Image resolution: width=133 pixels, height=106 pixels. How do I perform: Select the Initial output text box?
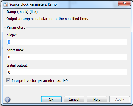67,72
